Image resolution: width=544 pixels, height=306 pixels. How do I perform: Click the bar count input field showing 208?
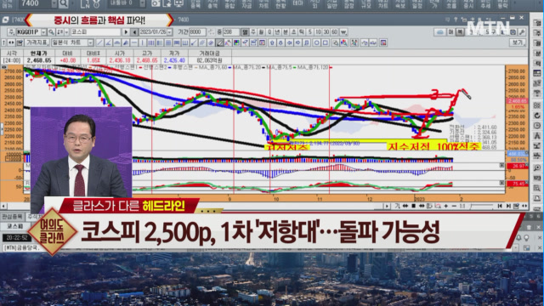[x=230, y=32]
